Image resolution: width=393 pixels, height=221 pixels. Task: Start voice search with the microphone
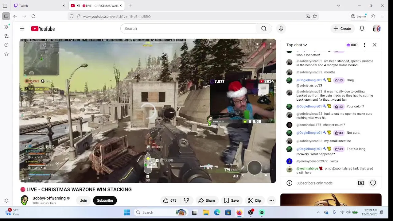[281, 29]
